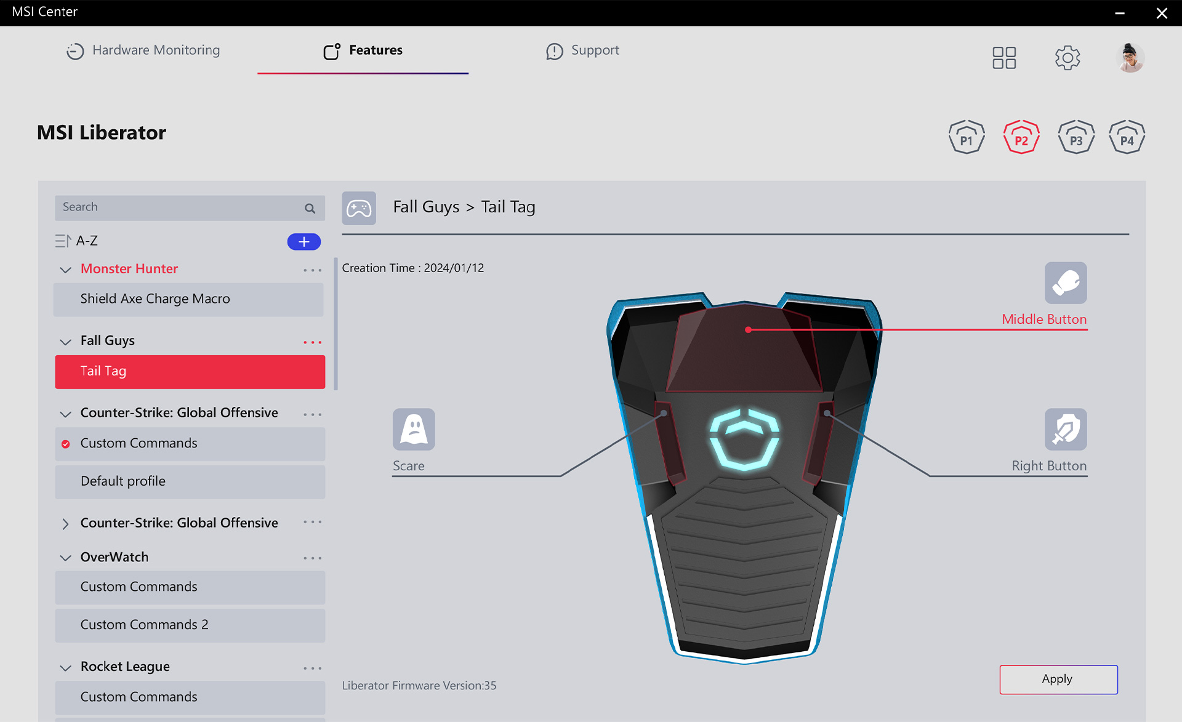This screenshot has height=722, width=1182.
Task: Click the Right Button sword shield icon
Action: [x=1065, y=429]
